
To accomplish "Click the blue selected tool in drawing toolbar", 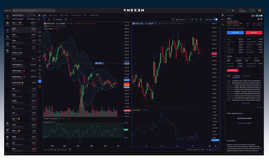I will [40, 81].
